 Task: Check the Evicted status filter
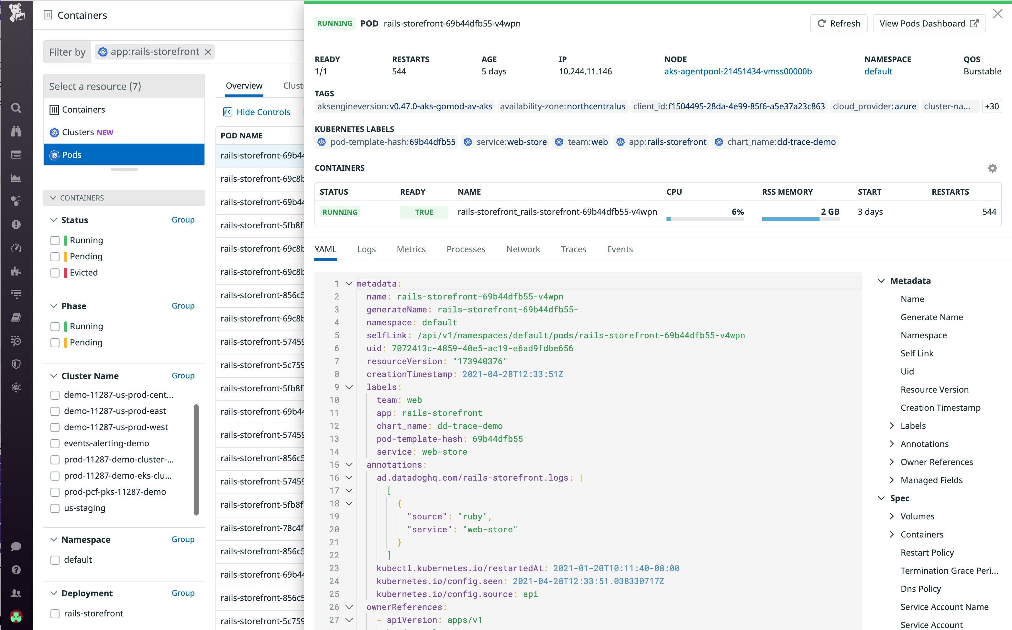coord(55,273)
